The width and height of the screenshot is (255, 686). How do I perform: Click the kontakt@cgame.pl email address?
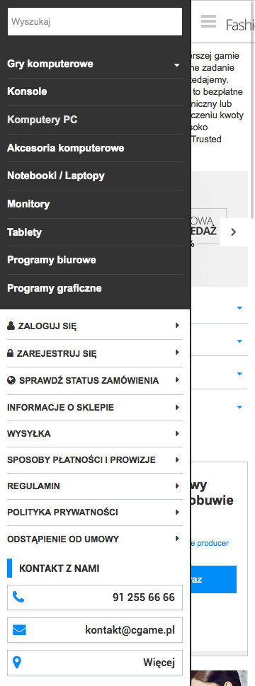130,630
